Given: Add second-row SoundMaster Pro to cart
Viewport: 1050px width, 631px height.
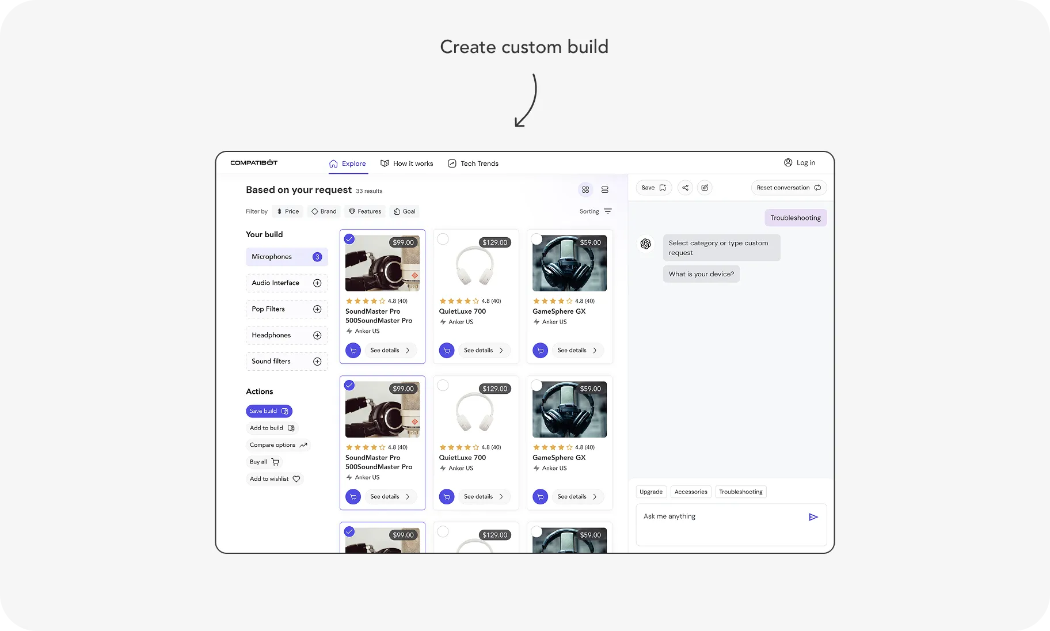Looking at the screenshot, I should 353,496.
